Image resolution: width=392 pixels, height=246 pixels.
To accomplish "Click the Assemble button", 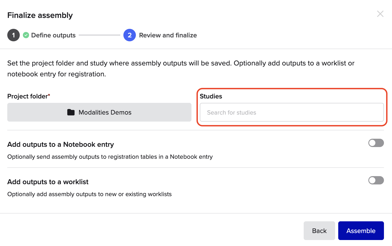I will [361, 231].
